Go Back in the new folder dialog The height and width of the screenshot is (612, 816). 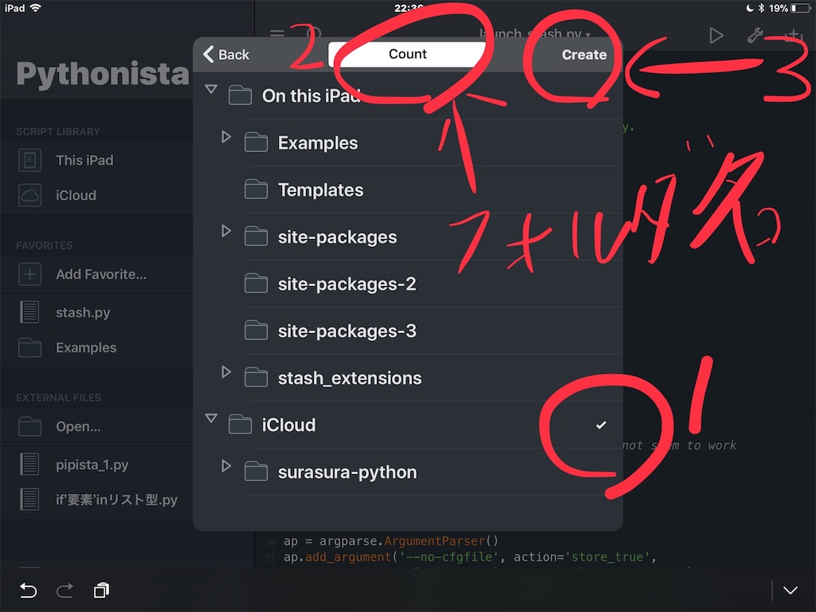pos(226,54)
